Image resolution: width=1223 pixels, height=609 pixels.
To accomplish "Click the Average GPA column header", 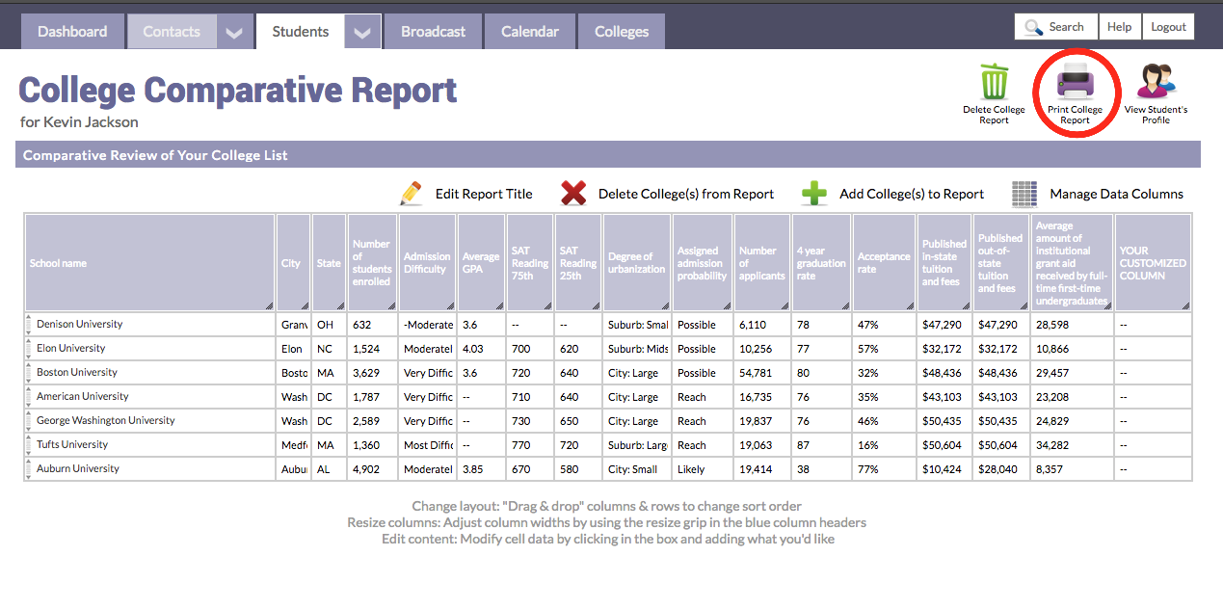I will pyautogui.click(x=482, y=263).
